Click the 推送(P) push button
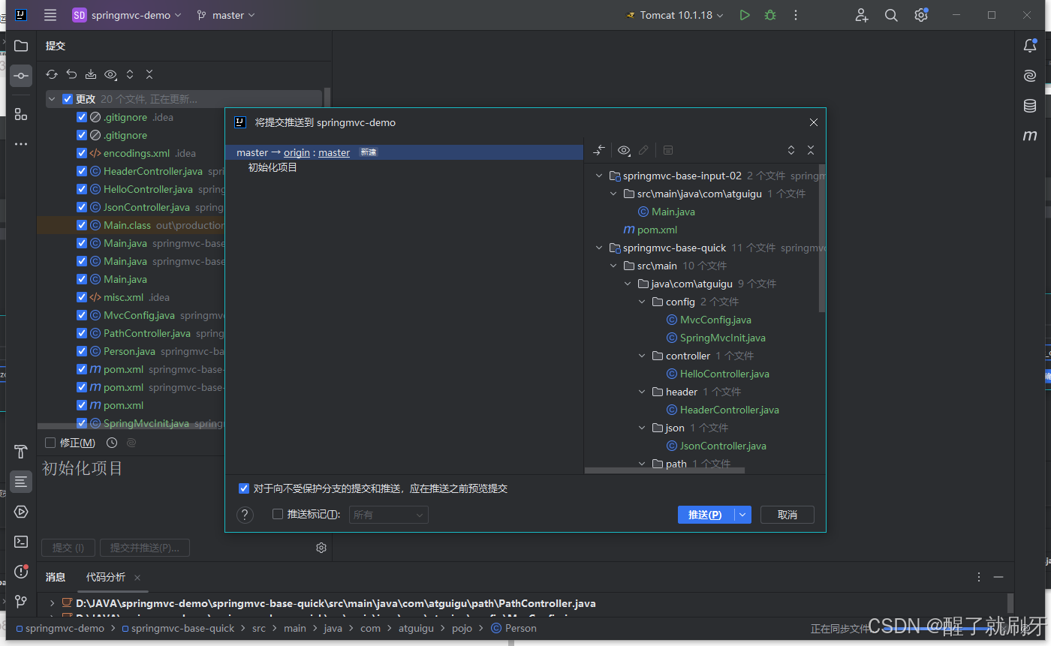This screenshot has height=646, width=1051. tap(706, 515)
